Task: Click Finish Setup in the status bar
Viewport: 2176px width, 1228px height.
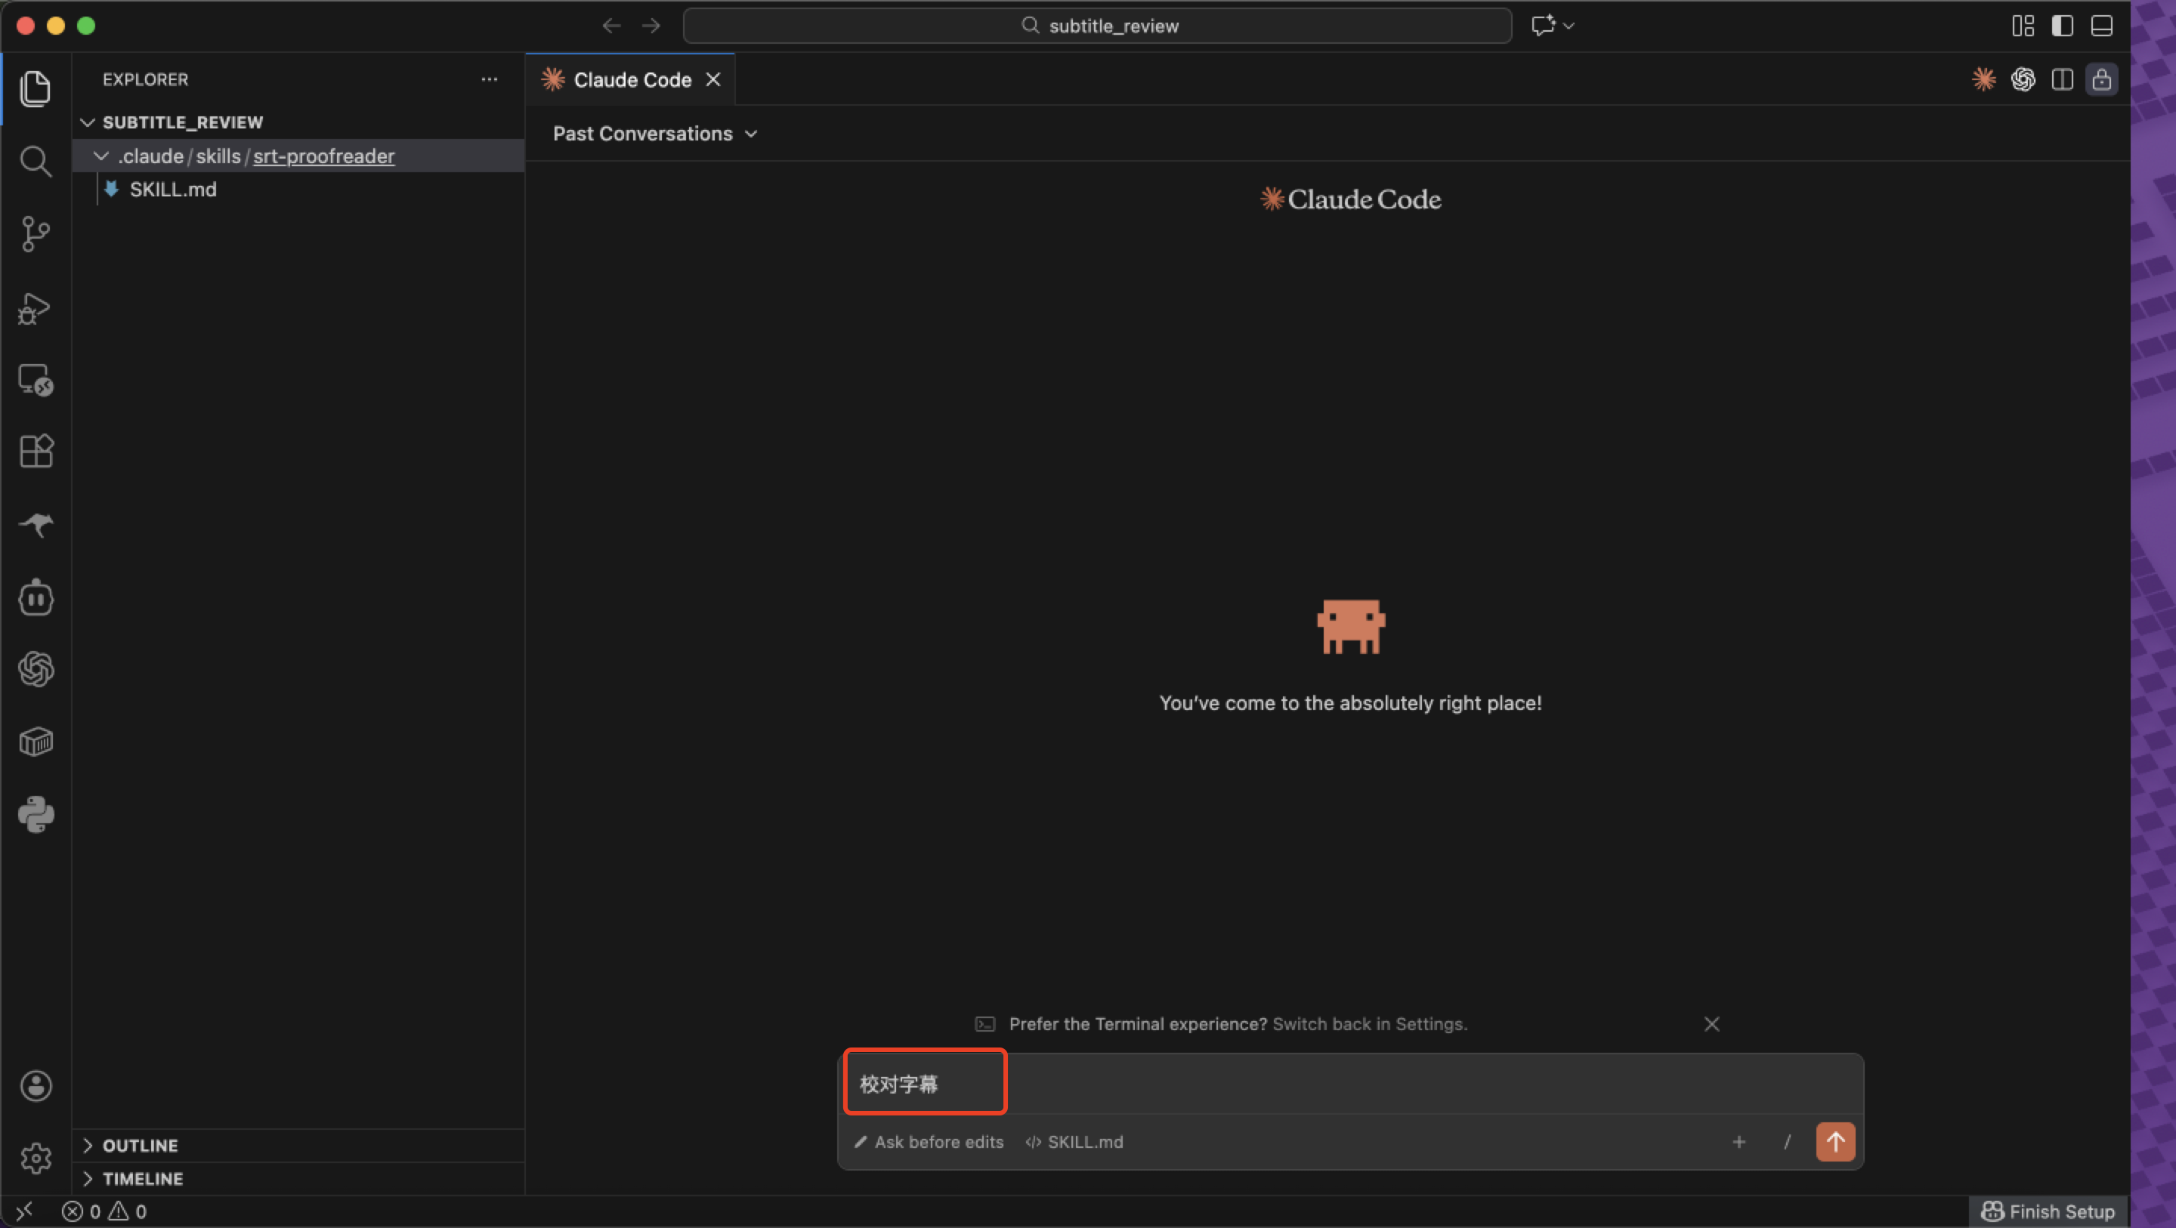Action: tap(2048, 1211)
